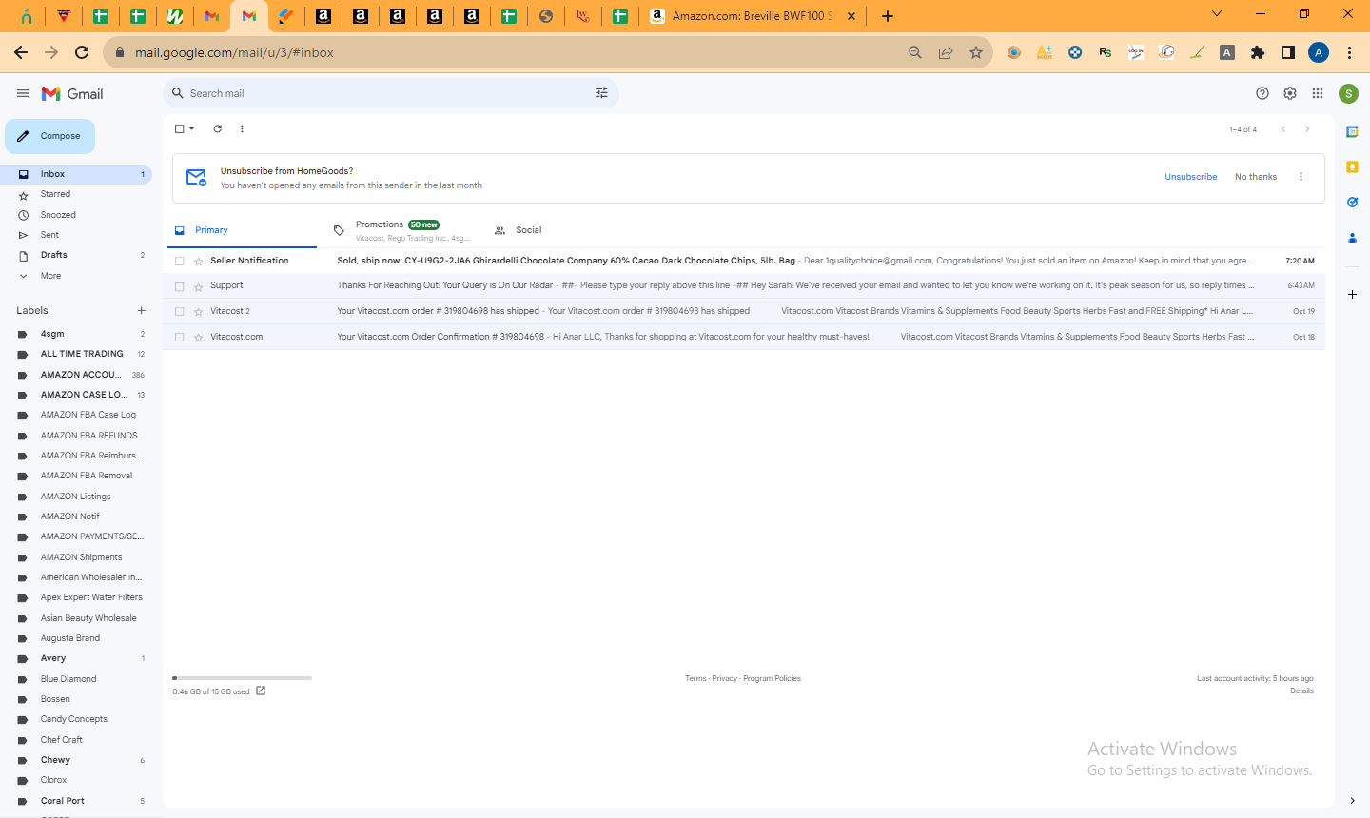Dismiss suggestion with No thanks
Image resolution: width=1370 pixels, height=818 pixels.
(x=1256, y=177)
